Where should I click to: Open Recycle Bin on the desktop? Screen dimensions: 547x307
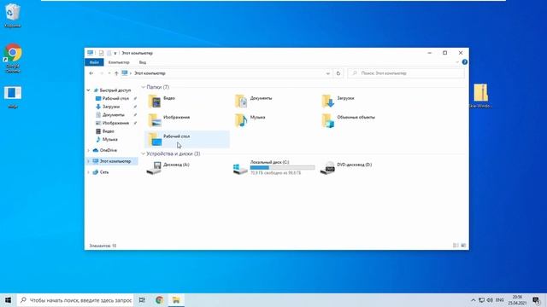(x=13, y=15)
